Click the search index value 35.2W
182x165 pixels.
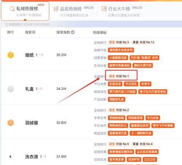(x=62, y=55)
